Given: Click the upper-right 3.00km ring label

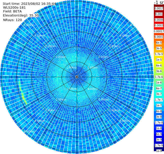Looking at the screenshot, I should (x=114, y=46).
